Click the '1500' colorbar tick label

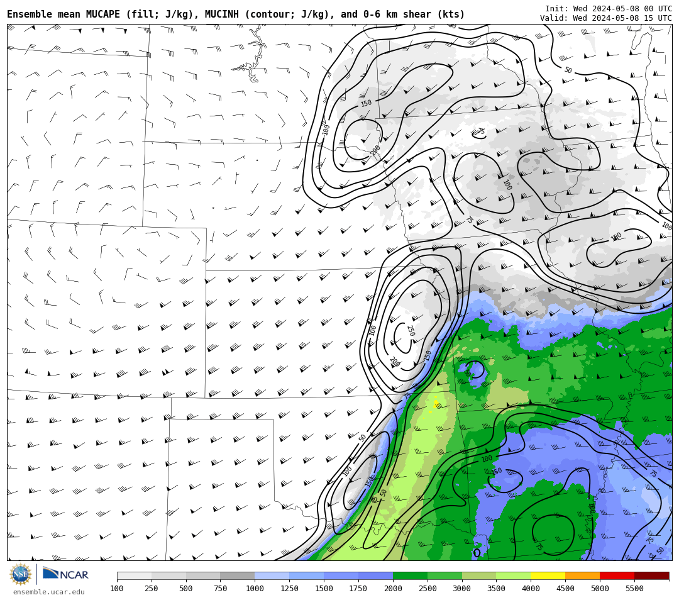point(324,588)
